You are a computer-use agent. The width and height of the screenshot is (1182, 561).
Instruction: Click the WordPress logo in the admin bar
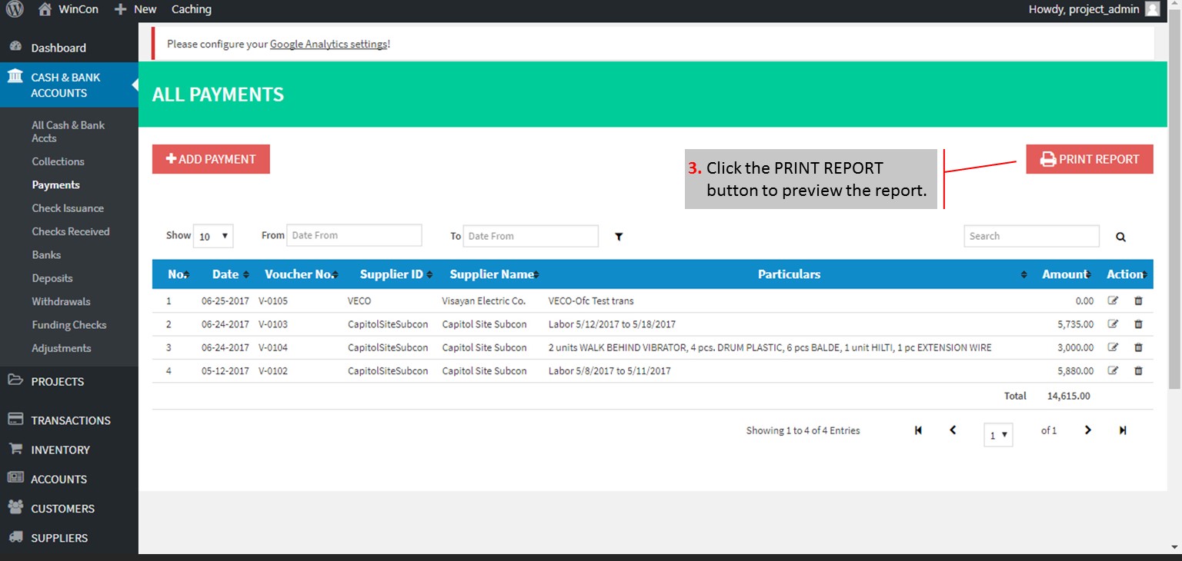pos(15,9)
